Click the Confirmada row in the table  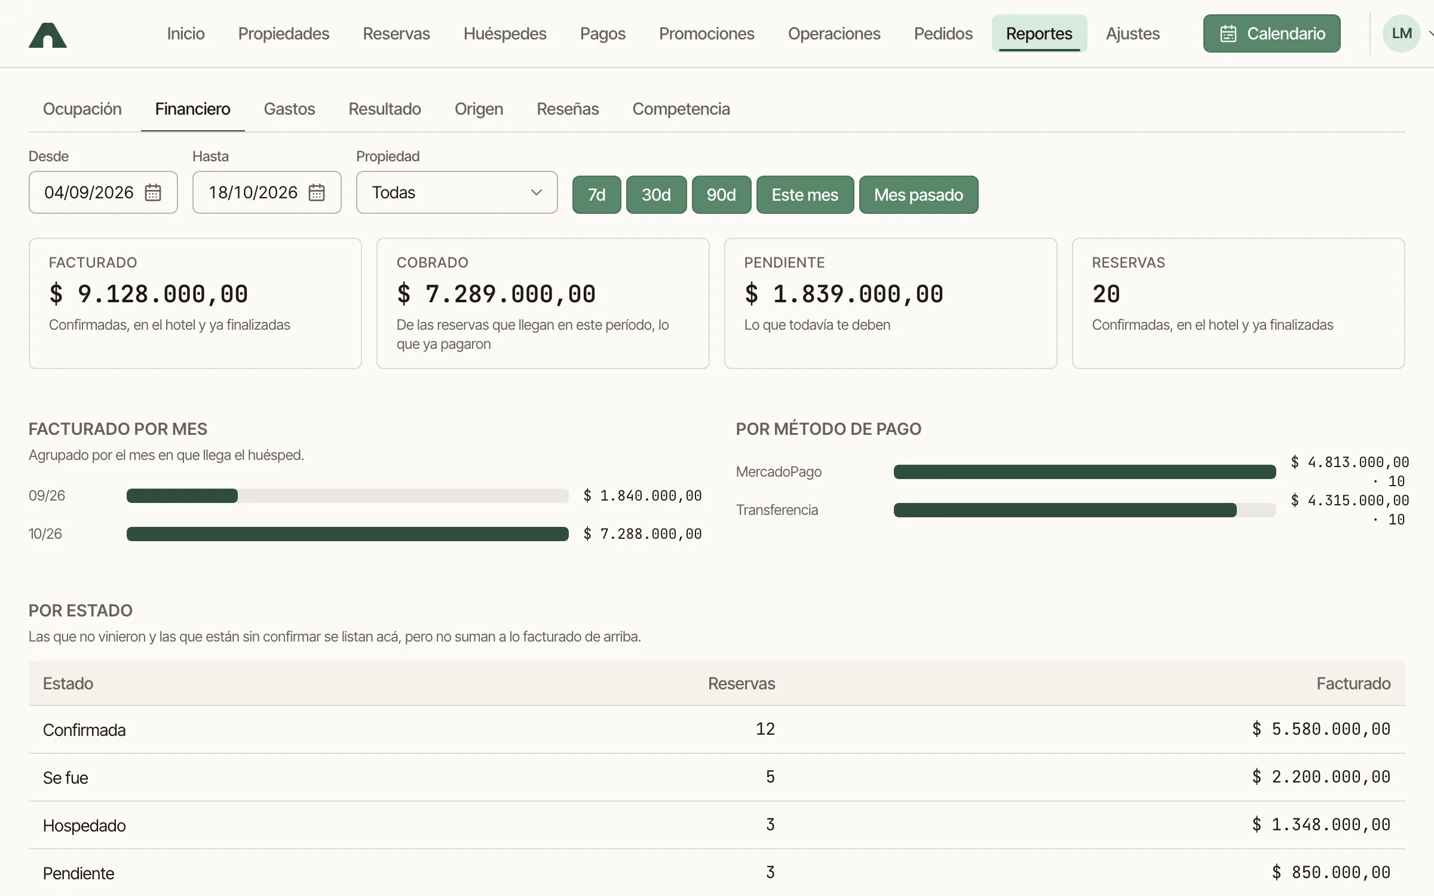(717, 729)
